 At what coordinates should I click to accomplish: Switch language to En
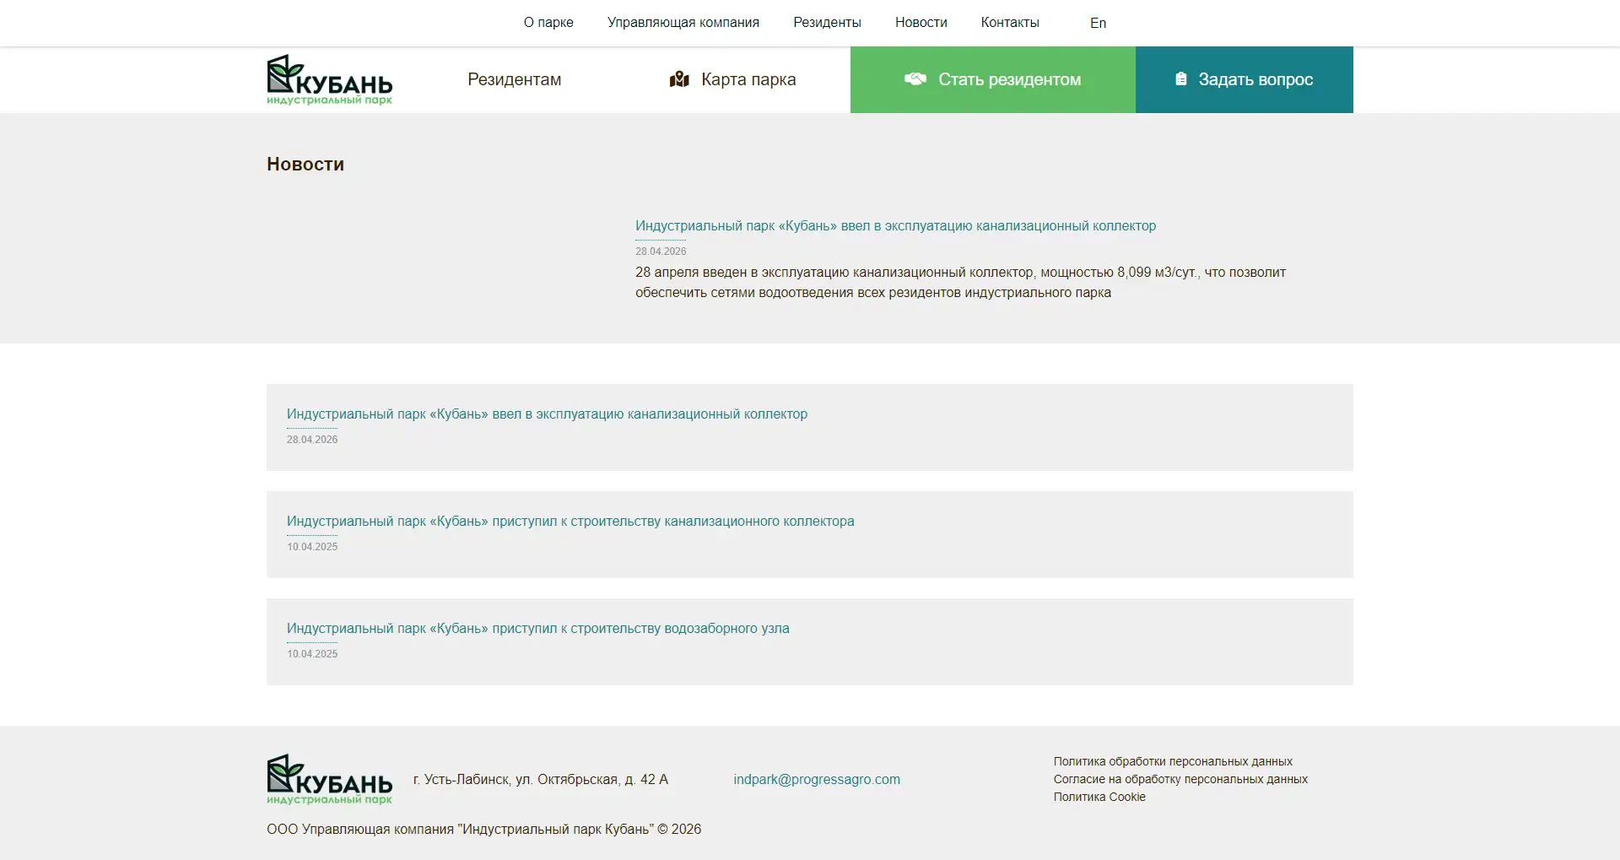pos(1098,23)
